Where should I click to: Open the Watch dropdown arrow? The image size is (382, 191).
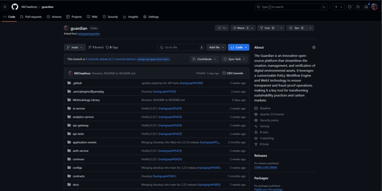click(252, 28)
